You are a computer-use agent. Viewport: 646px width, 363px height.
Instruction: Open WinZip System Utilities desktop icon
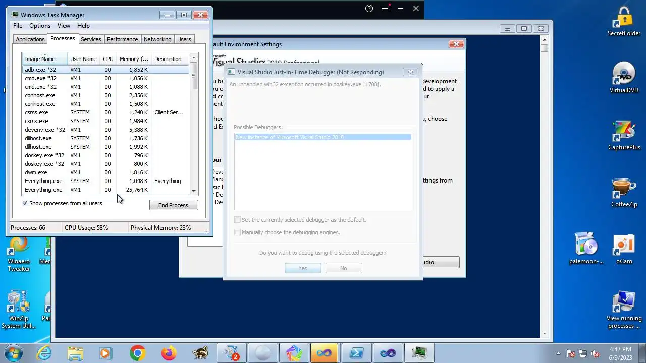click(19, 310)
